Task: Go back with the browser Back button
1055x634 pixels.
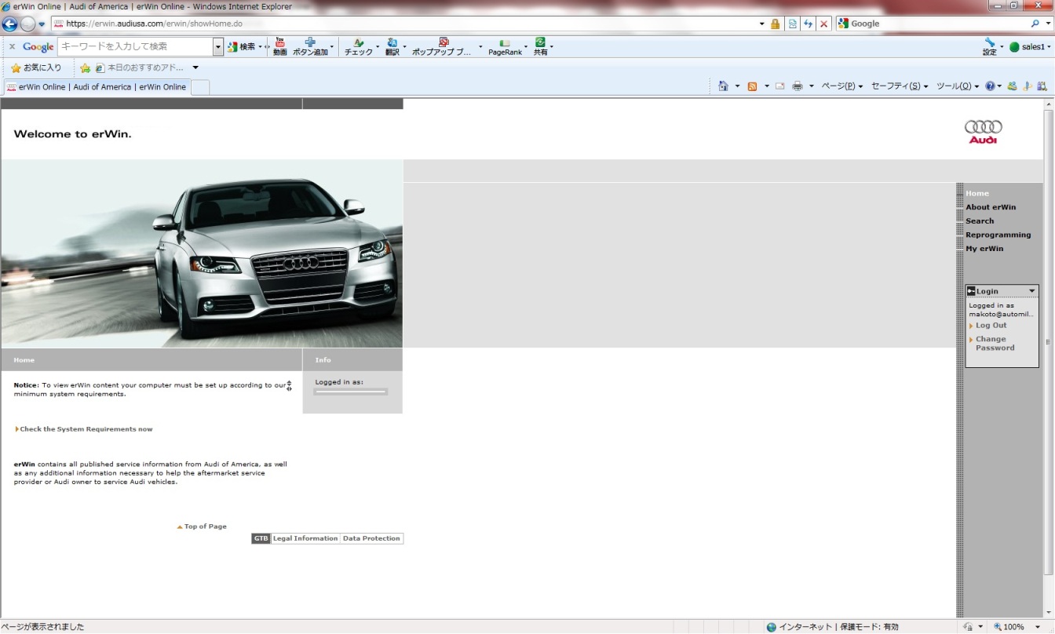Action: 10,24
